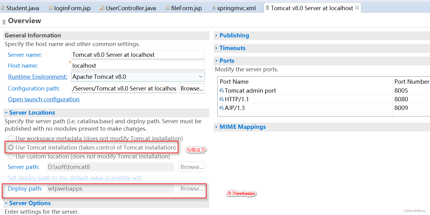Click the Configuration path field

[124, 88]
